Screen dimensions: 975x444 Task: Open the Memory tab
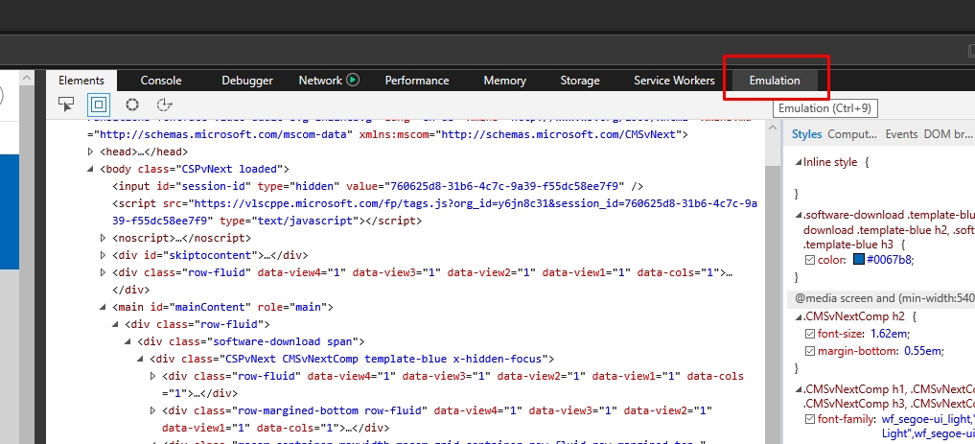(505, 81)
